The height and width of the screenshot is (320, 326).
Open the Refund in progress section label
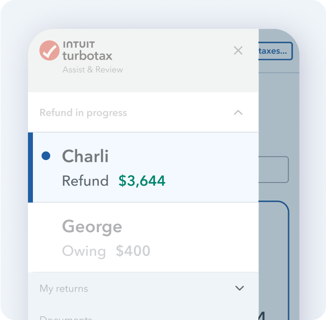[x=83, y=113]
